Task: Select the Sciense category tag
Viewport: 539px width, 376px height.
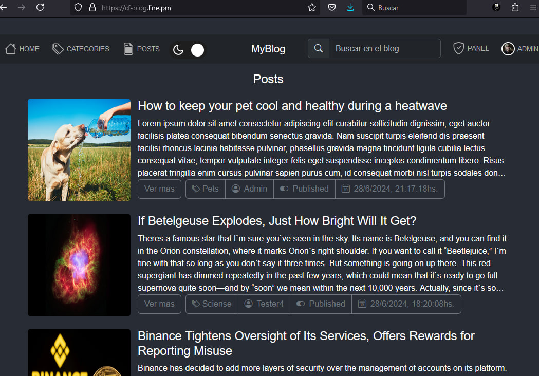Action: pos(212,304)
